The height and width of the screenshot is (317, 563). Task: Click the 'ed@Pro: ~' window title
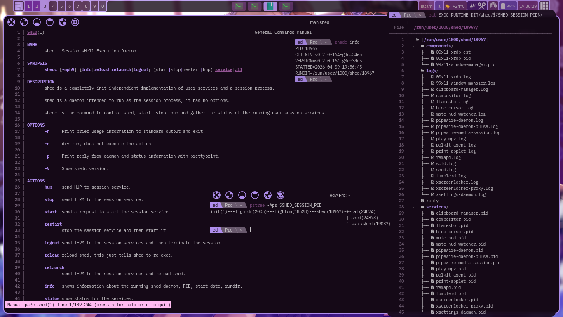[340, 195]
